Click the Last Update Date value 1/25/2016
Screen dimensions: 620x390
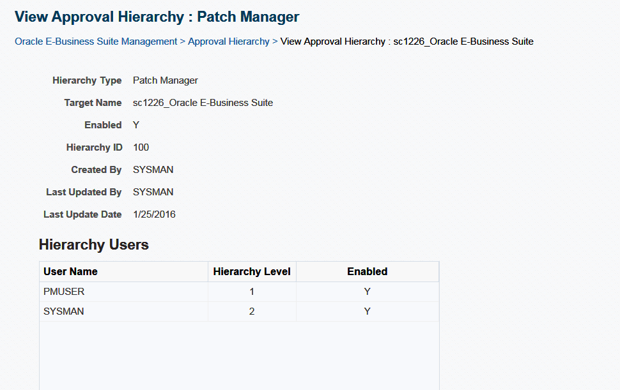coord(154,214)
